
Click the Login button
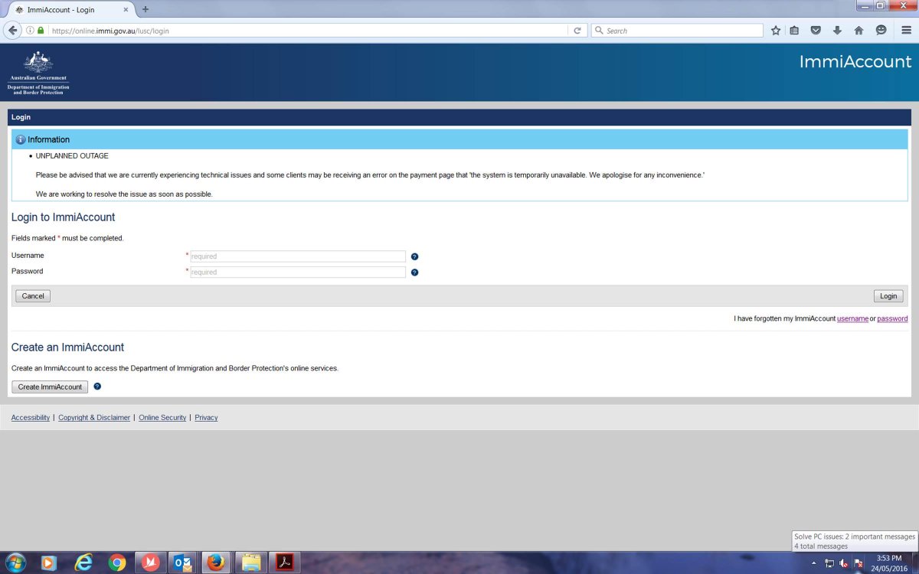tap(888, 296)
